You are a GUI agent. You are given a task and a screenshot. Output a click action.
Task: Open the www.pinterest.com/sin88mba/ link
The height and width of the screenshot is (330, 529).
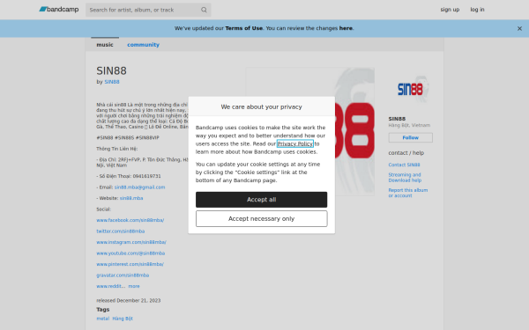point(130,264)
